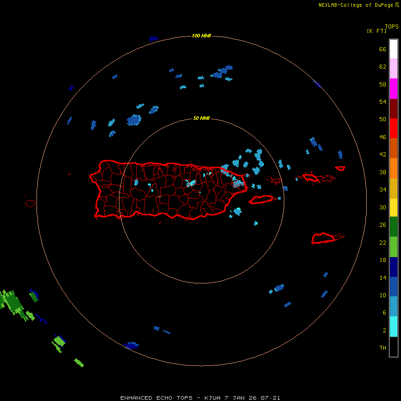Click the yellow 34 K FT swatch
Screen dimensions: 401x401
393,207
